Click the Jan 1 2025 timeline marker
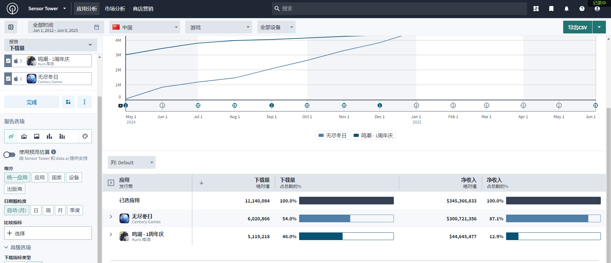 [x=416, y=105]
